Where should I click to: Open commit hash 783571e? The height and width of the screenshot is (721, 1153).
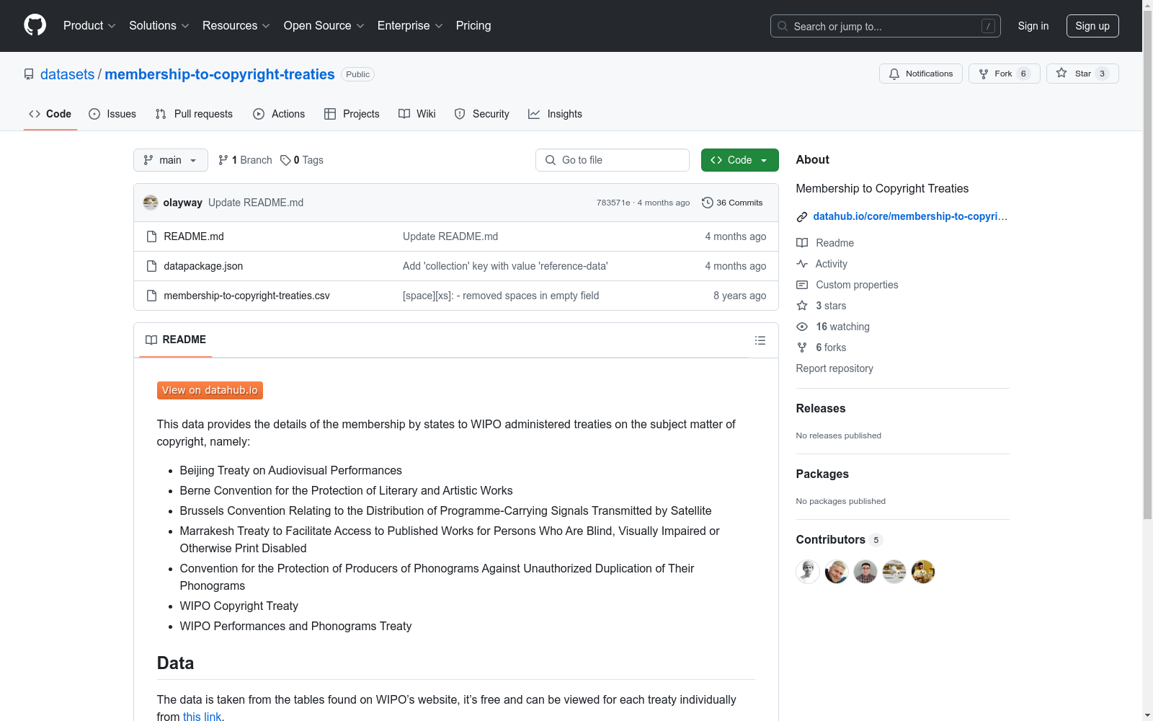pyautogui.click(x=613, y=203)
